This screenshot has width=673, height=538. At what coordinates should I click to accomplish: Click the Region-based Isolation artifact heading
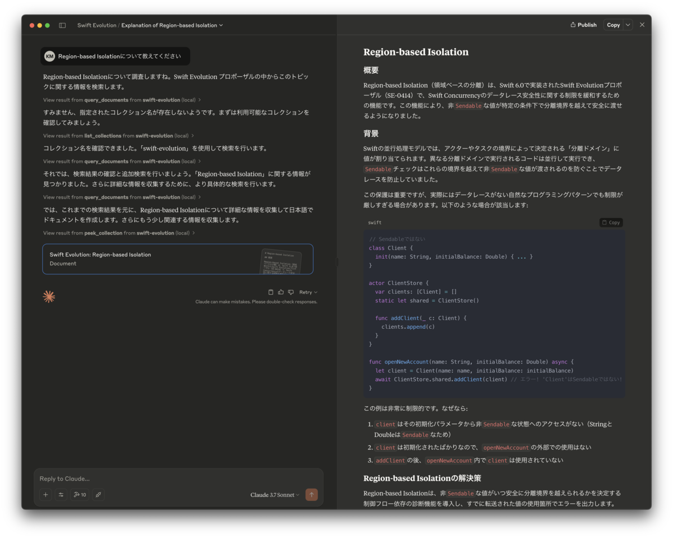[416, 52]
